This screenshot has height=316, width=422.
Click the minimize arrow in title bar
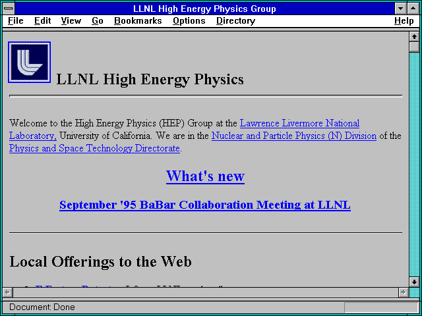click(x=401, y=9)
